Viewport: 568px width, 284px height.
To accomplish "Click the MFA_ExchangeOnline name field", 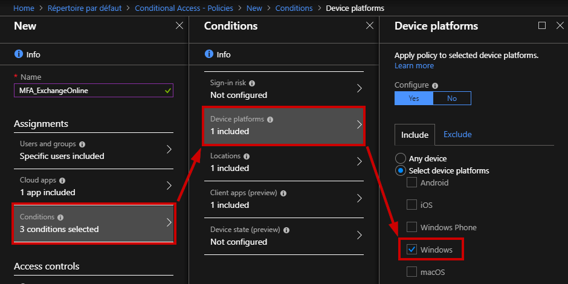I will click(x=94, y=91).
